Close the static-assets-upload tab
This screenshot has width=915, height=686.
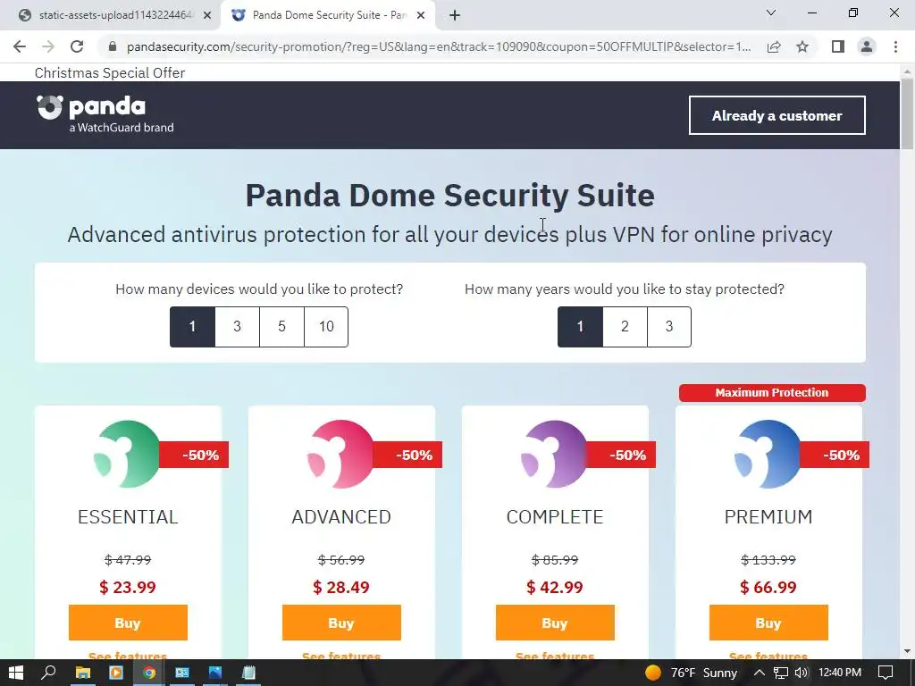207,16
